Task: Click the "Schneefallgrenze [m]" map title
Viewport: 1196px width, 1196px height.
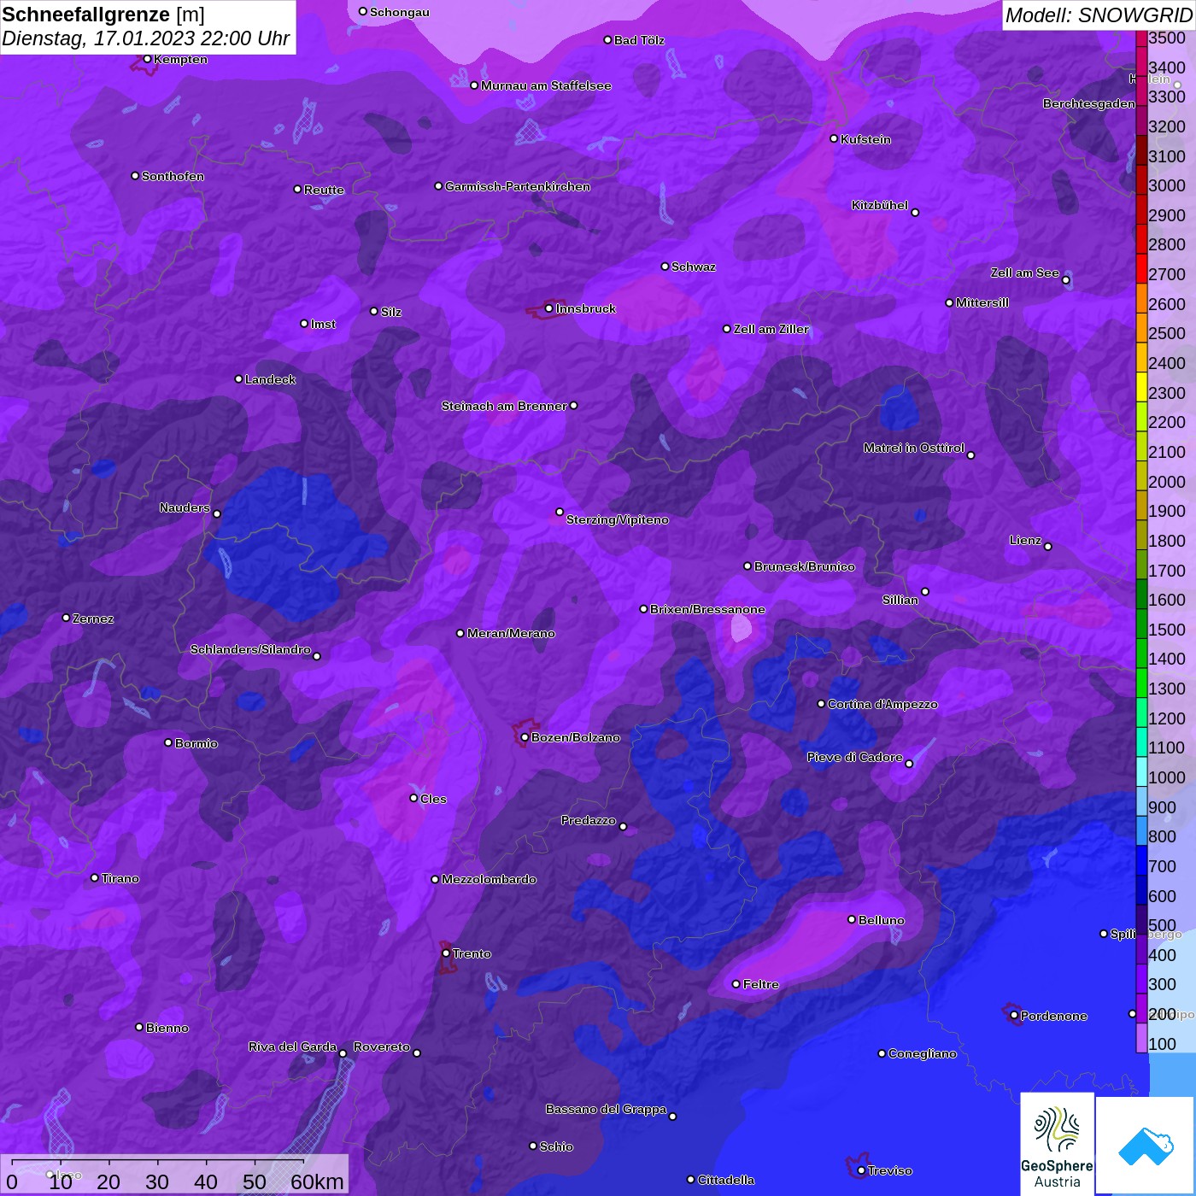Action: (x=103, y=15)
